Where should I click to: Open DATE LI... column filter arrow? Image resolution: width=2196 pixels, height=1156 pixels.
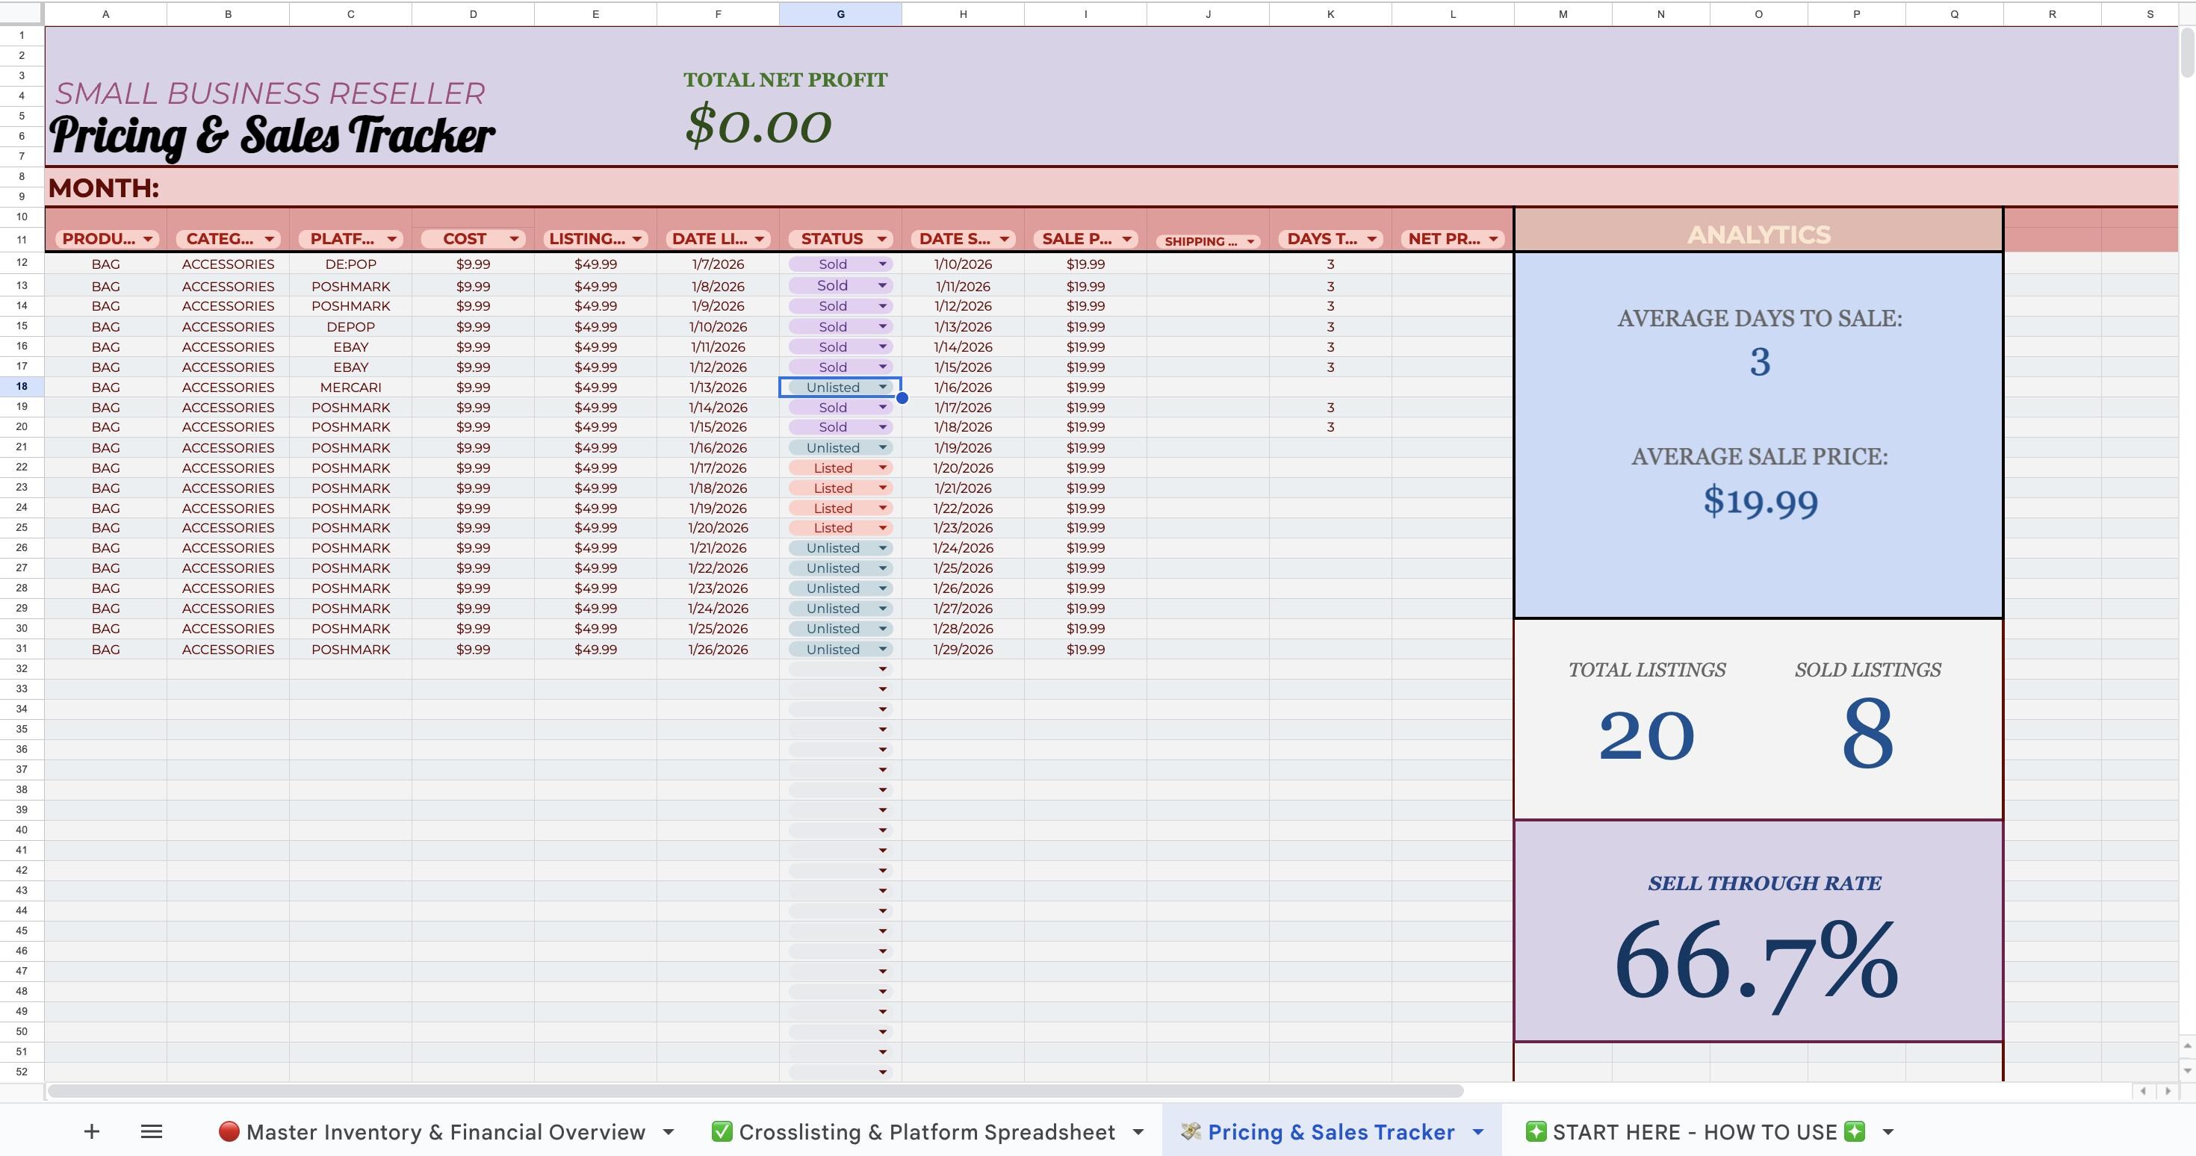coord(760,240)
